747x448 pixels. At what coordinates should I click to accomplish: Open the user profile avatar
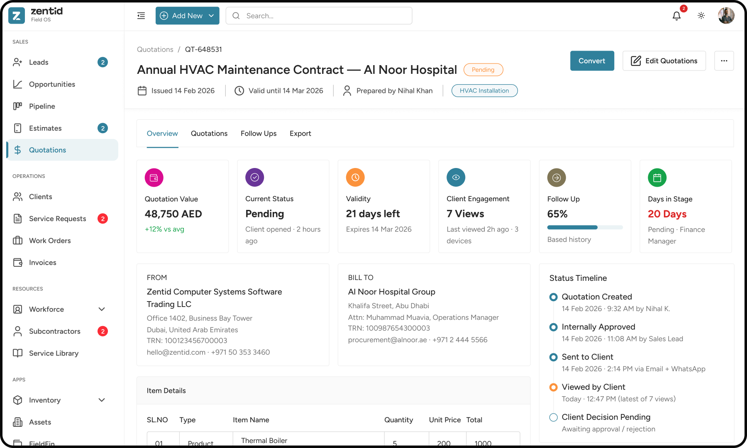click(726, 16)
